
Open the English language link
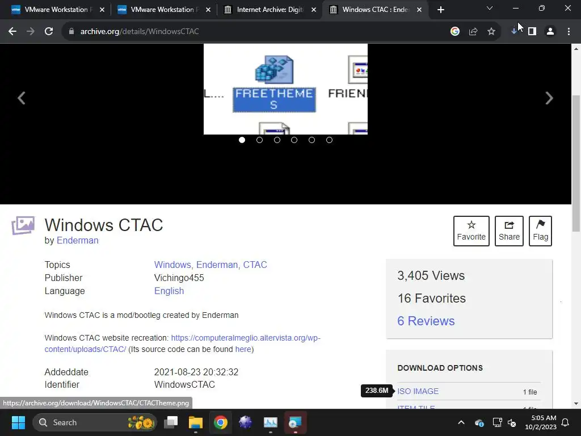click(169, 291)
